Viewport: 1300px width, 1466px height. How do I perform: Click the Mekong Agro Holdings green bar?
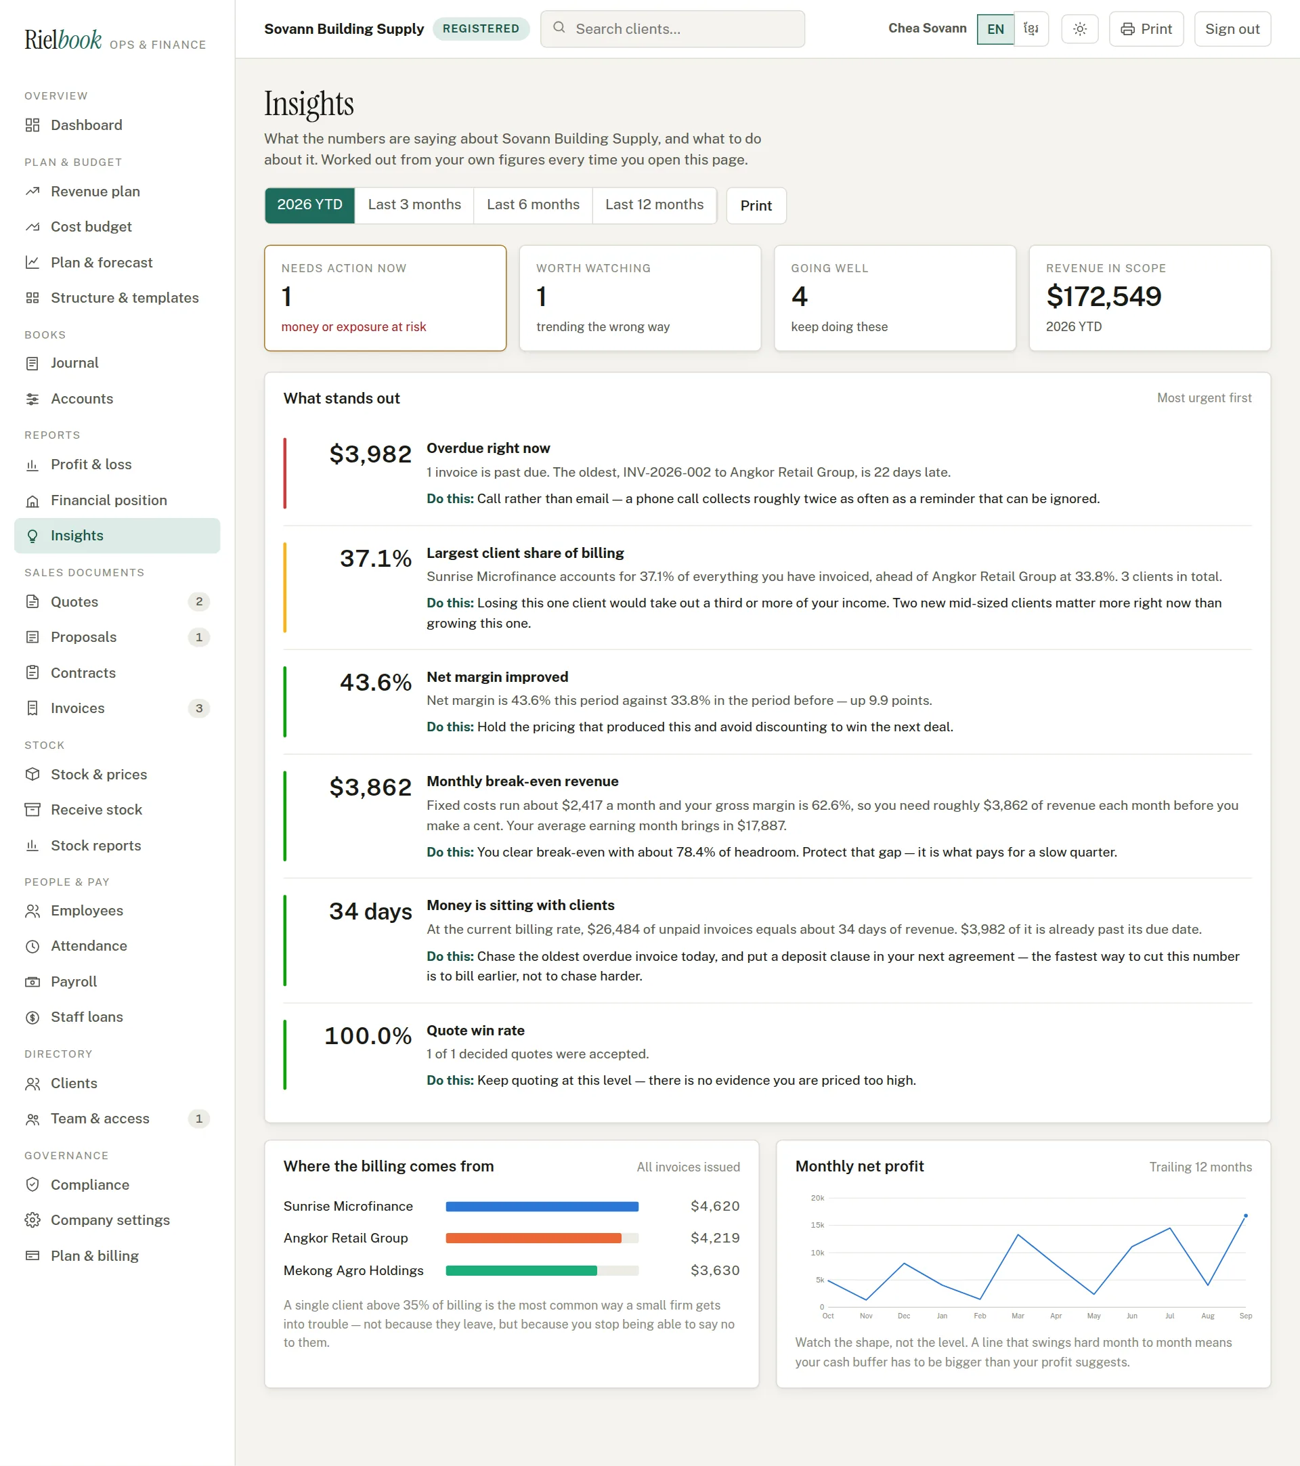(521, 1270)
